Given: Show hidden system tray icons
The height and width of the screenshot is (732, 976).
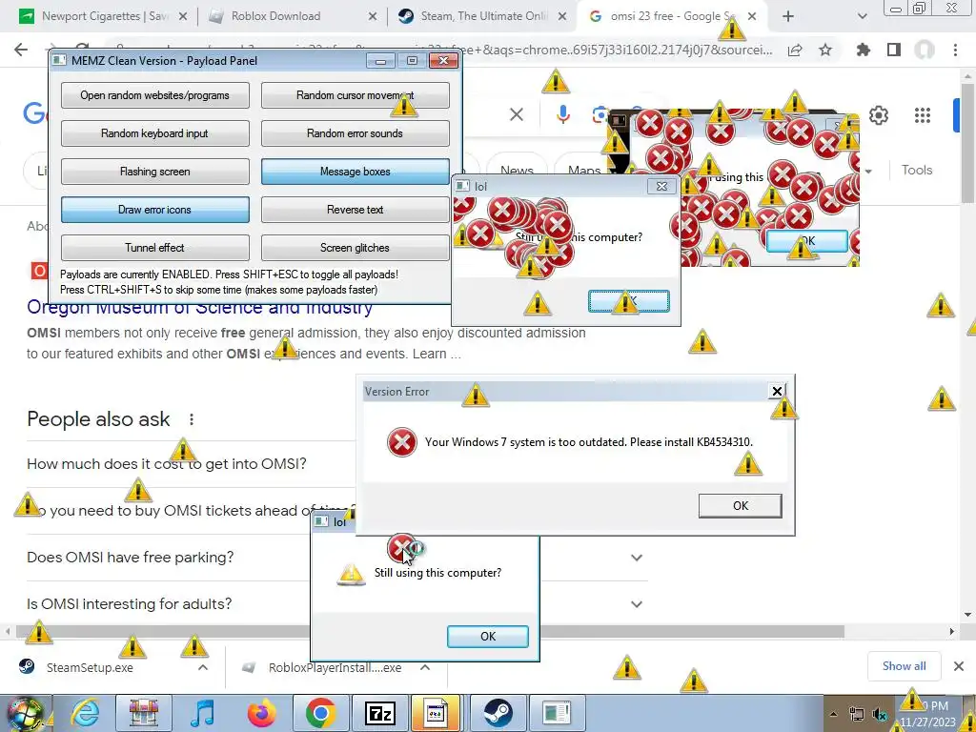Looking at the screenshot, I should [833, 714].
